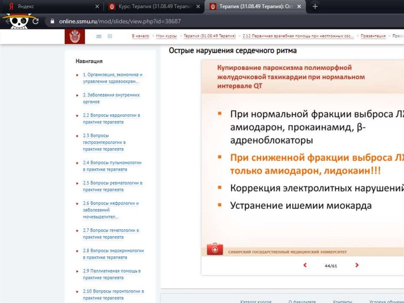Open 2.4 Вопросы пульмонологии link
The height and width of the screenshot is (303, 404).
[x=112, y=166]
